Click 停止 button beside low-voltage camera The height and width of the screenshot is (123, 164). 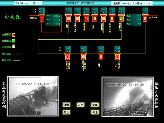(95, 112)
